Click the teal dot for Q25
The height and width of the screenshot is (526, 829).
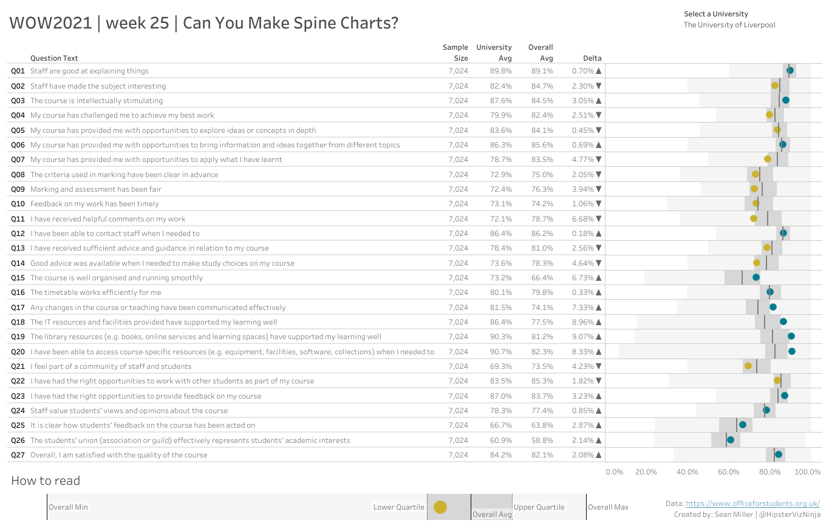click(x=743, y=425)
